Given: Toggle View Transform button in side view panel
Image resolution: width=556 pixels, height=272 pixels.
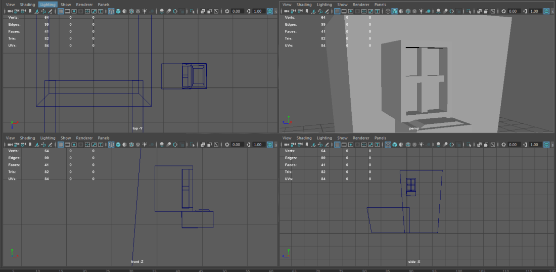Looking at the screenshot, I should tap(546, 145).
